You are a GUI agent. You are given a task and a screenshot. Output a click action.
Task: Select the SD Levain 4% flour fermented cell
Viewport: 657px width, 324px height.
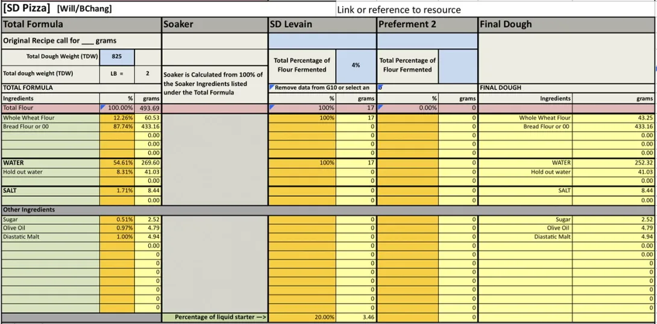pos(356,65)
